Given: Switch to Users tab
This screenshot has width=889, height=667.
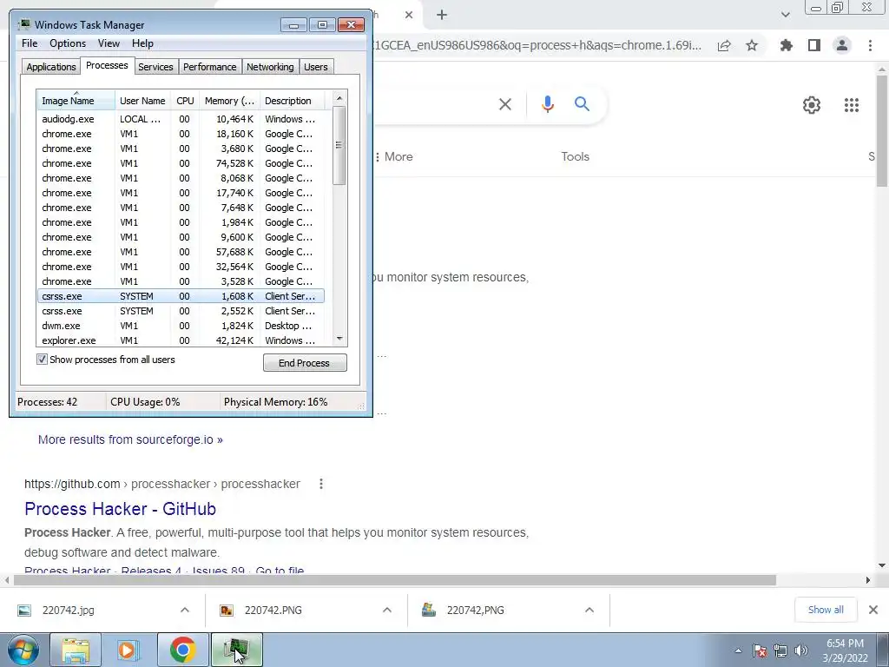Looking at the screenshot, I should [316, 67].
